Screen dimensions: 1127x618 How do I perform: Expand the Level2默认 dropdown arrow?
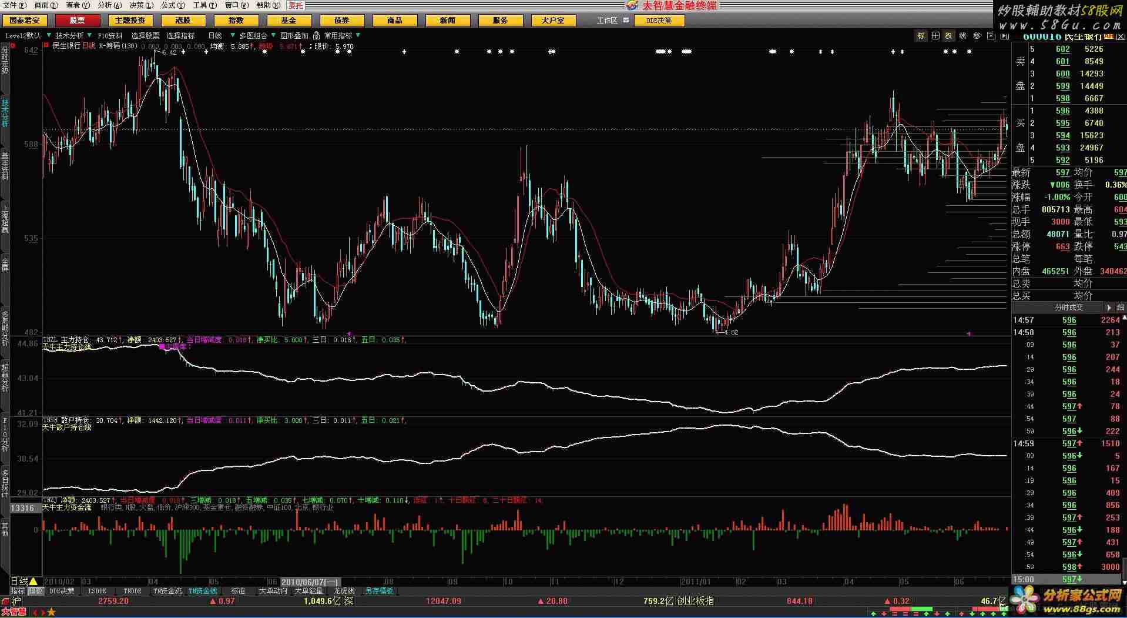(49, 35)
